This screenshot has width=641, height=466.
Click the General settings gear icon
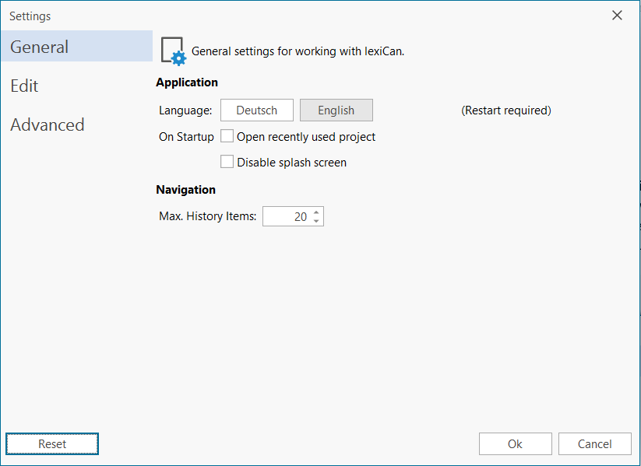[174, 51]
